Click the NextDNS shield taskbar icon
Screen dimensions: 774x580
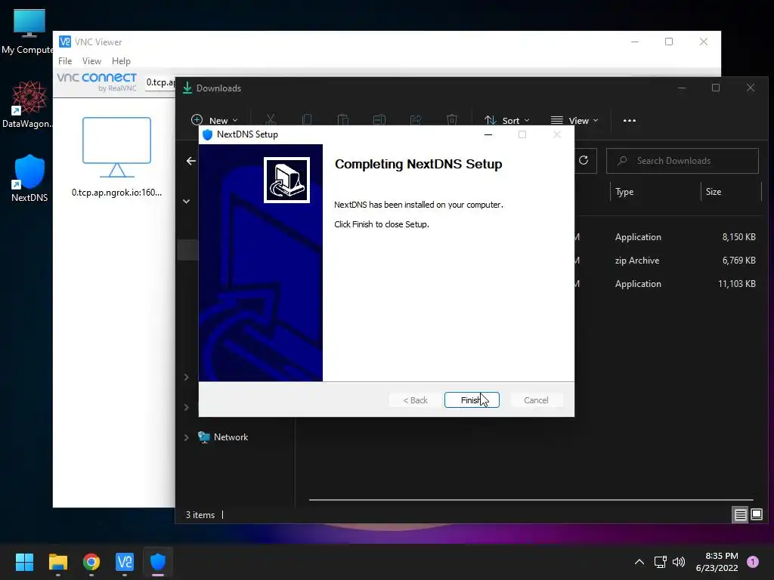[x=158, y=562]
